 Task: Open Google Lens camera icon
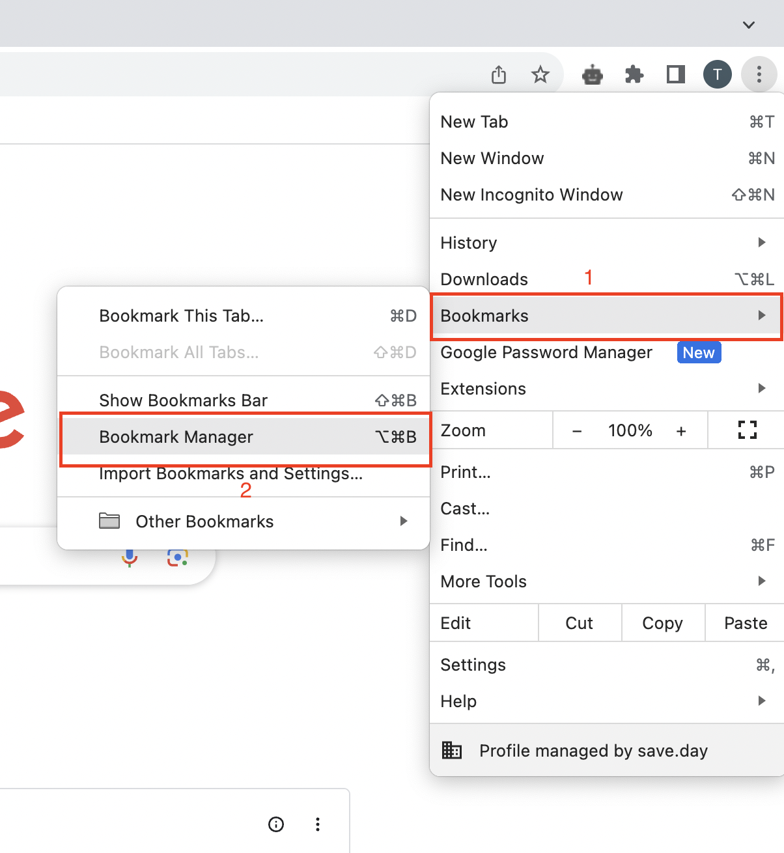178,557
